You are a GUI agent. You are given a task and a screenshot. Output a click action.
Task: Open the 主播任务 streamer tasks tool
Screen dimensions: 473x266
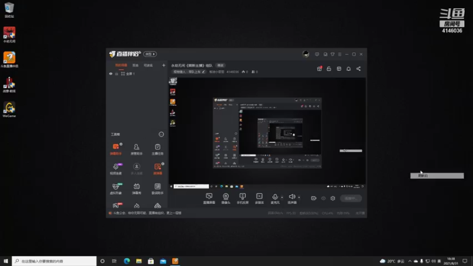click(x=157, y=149)
